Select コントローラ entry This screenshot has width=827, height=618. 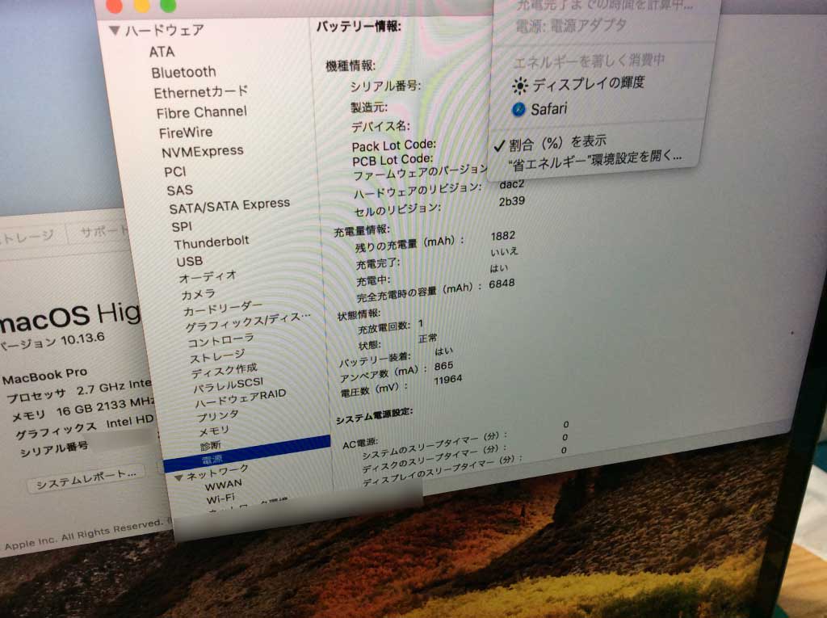220,341
